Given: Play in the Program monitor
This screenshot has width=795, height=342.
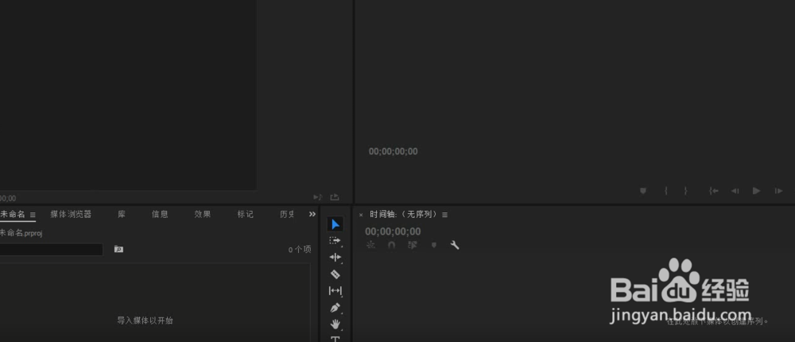Looking at the screenshot, I should coord(757,191).
